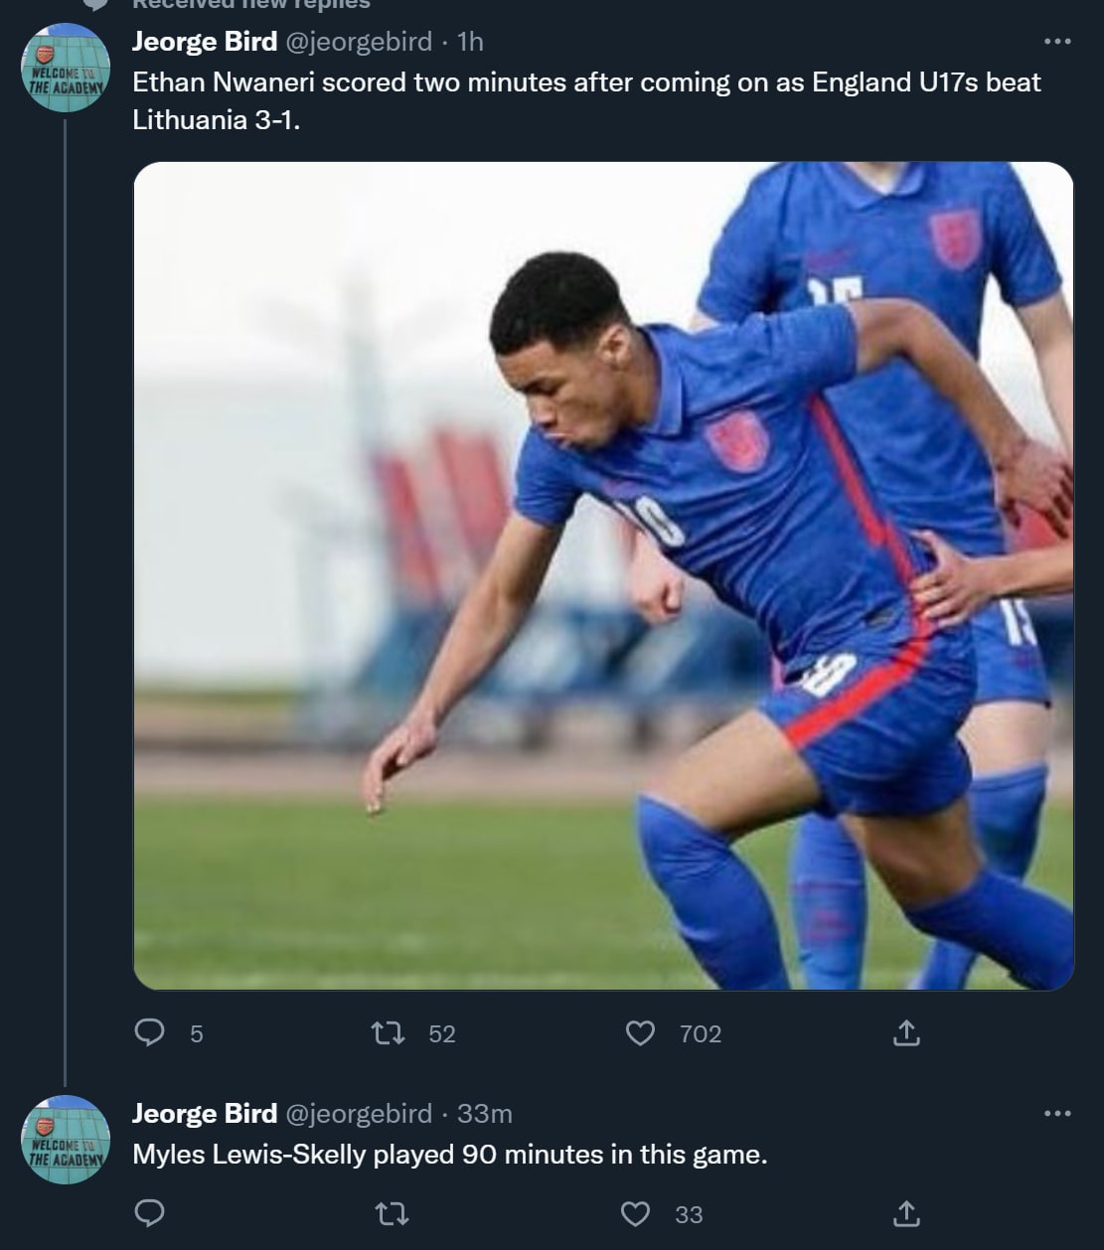Image resolution: width=1104 pixels, height=1250 pixels.
Task: Open the 33m timestamp of the reply tweet
Action: point(484,1114)
